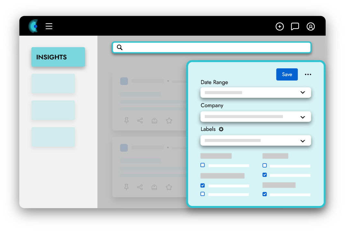Click the plus circle add icon
345x231 pixels.
[280, 27]
